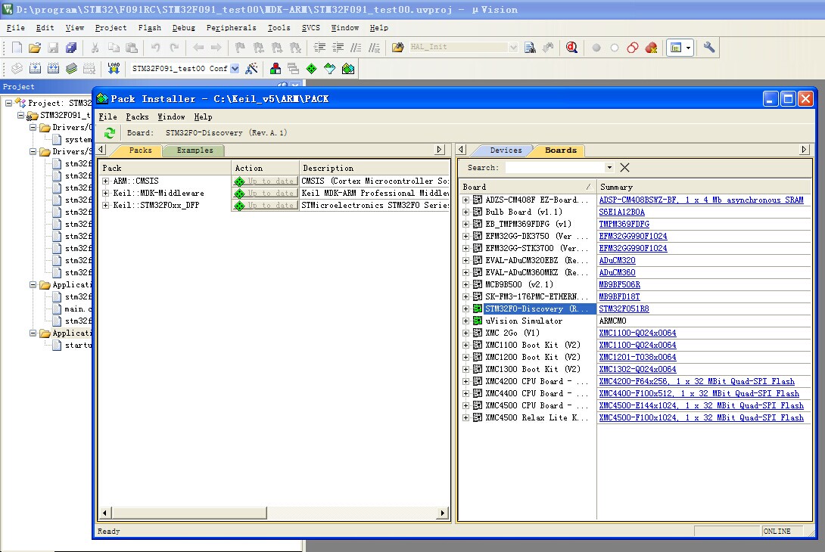Click the Select Software Packs icon

click(330, 68)
